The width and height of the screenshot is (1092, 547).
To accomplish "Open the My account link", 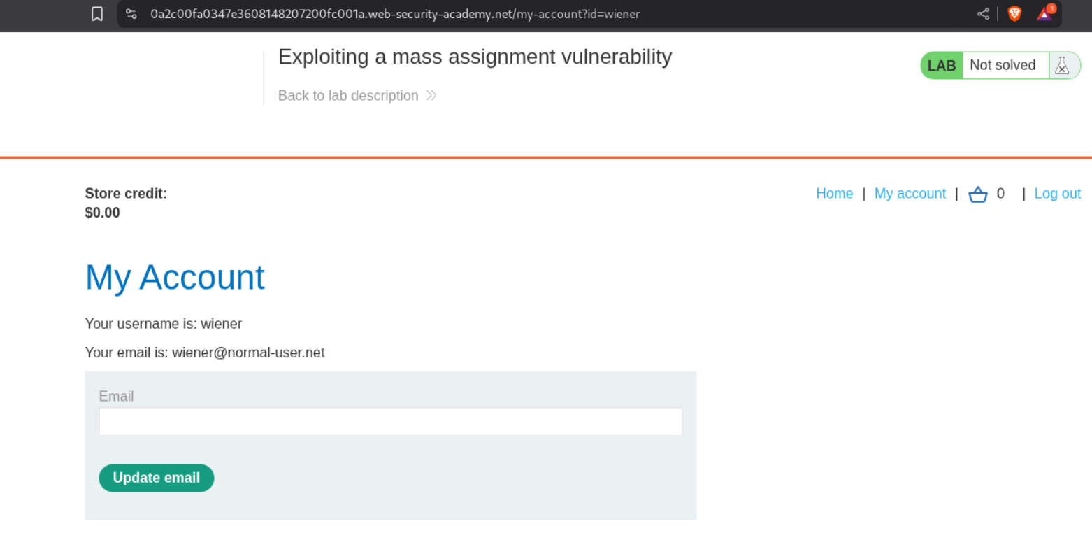I will coord(910,194).
